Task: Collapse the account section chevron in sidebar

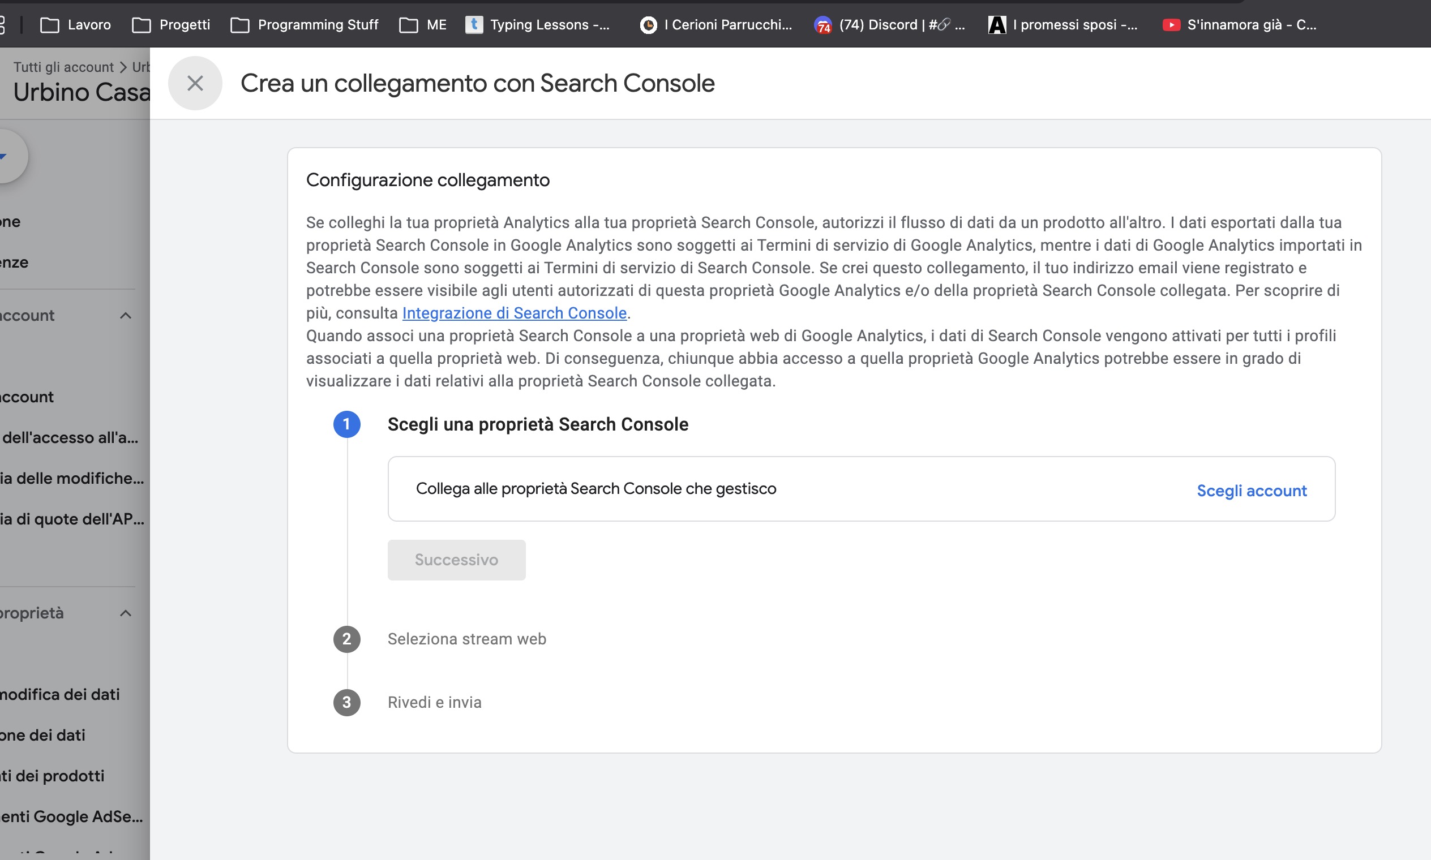Action: (x=125, y=316)
